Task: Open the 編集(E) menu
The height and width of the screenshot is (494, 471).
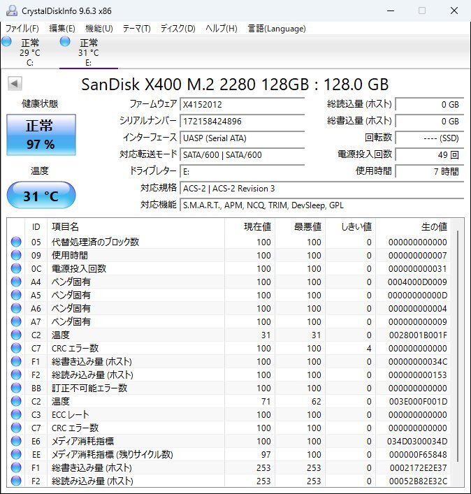Action: (62, 29)
